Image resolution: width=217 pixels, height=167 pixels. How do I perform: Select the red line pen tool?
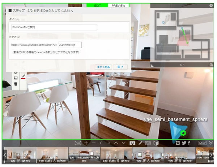(x=23, y=76)
